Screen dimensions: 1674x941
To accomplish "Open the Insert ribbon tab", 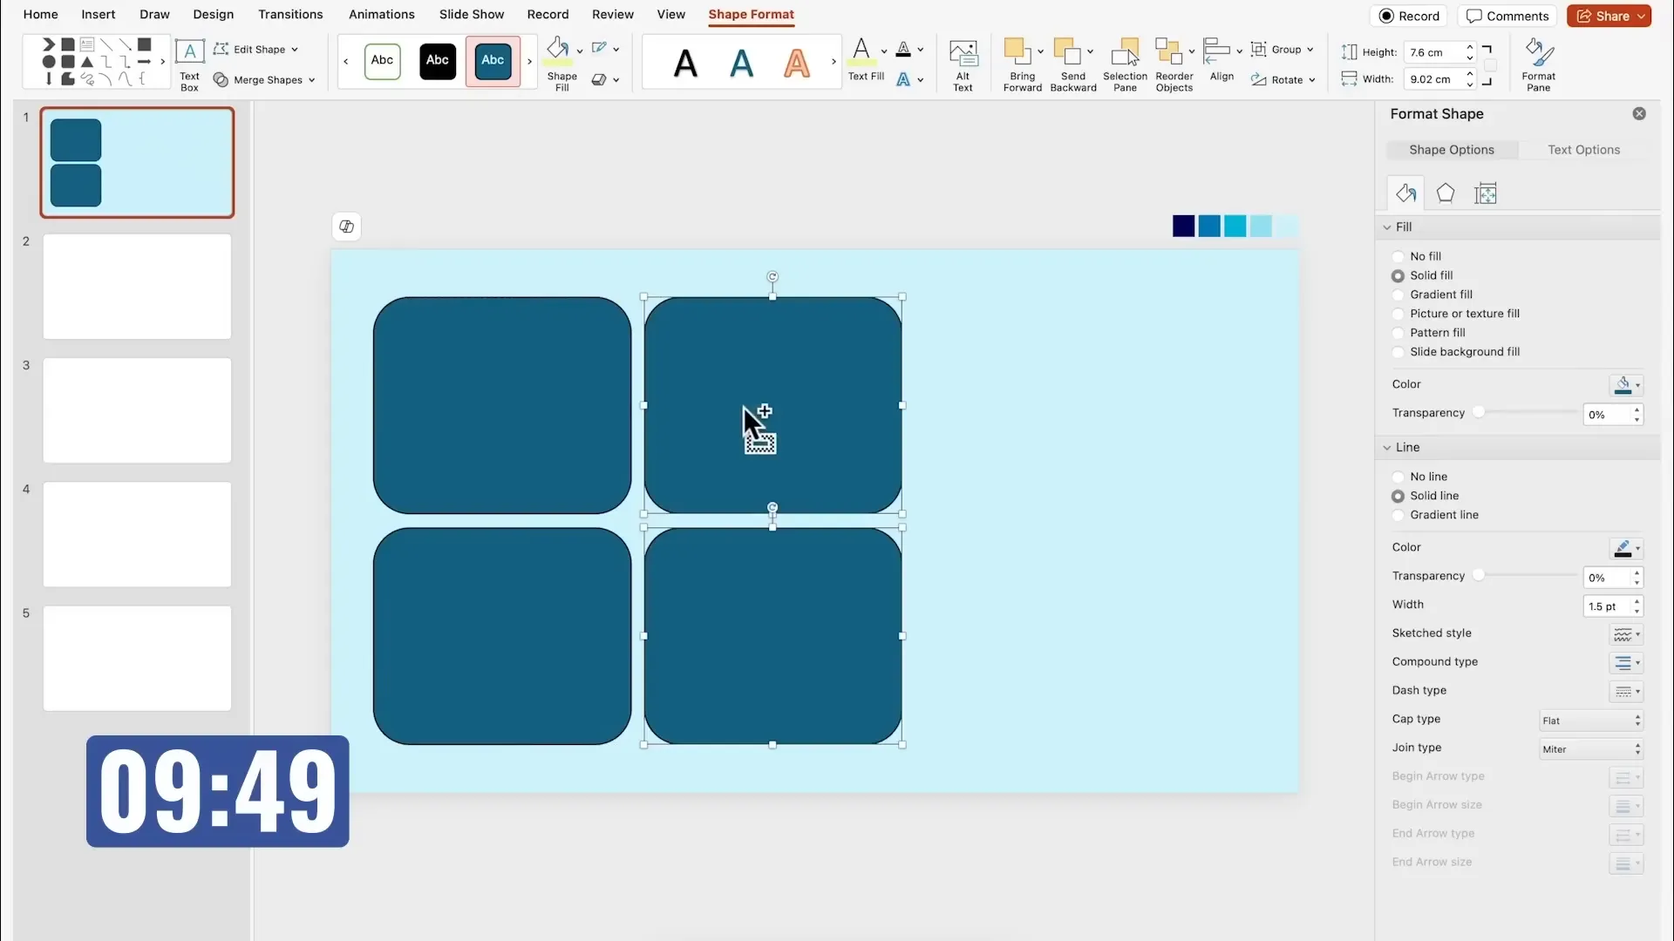I will pos(99,15).
